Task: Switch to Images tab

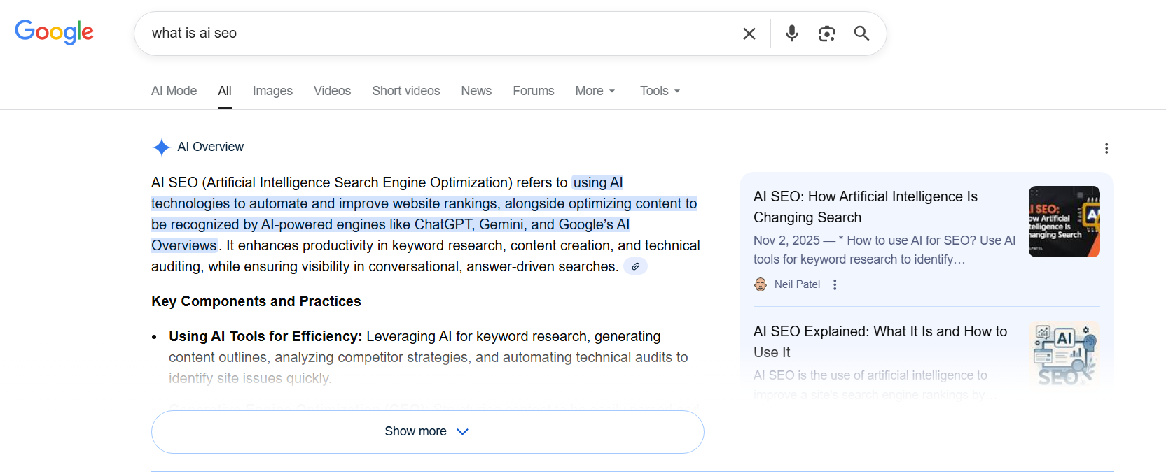Action: (272, 91)
